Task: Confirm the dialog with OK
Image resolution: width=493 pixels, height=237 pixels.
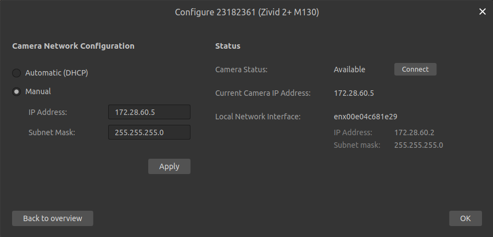Action: pyautogui.click(x=465, y=218)
